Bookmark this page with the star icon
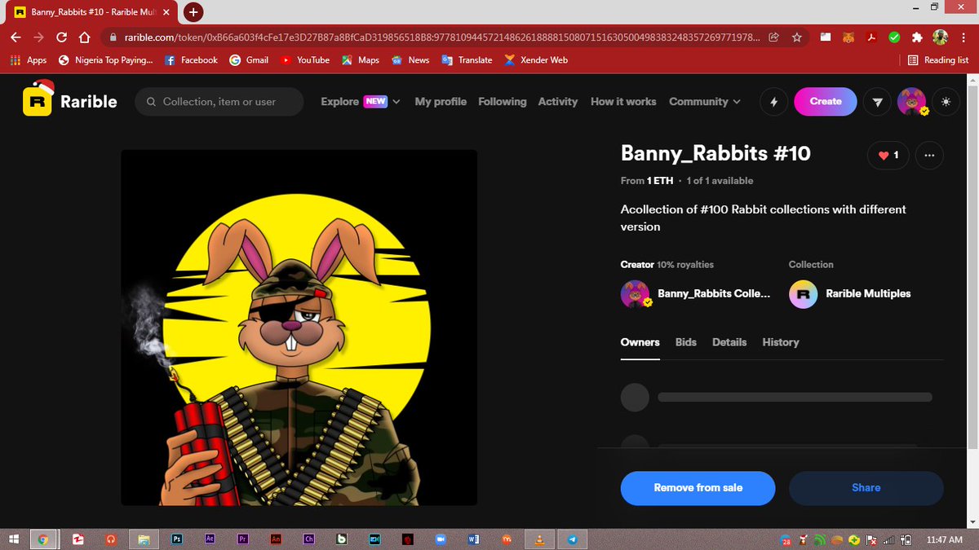The height and width of the screenshot is (550, 979). tap(796, 37)
